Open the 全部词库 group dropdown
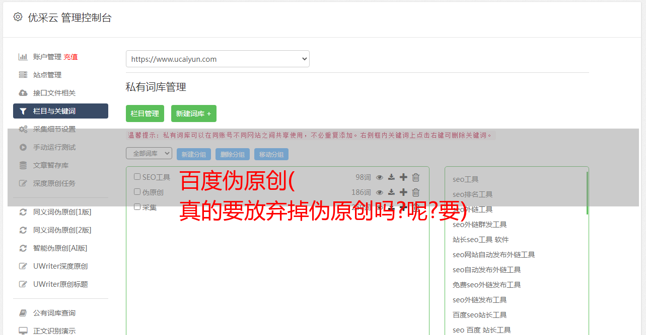646x335 pixels. [x=149, y=154]
